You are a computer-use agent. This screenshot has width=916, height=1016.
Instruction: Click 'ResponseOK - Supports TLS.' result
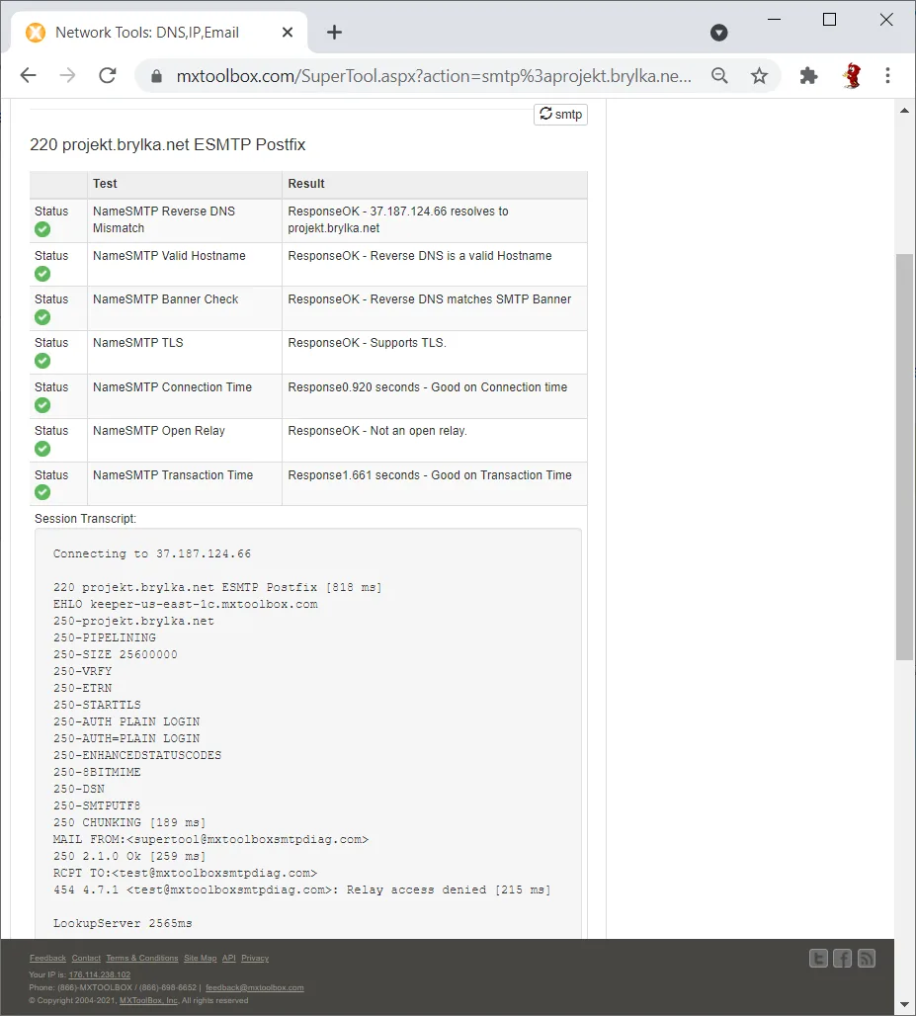click(x=368, y=343)
